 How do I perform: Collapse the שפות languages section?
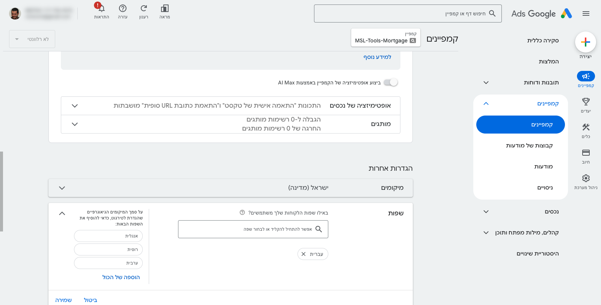coord(62,213)
